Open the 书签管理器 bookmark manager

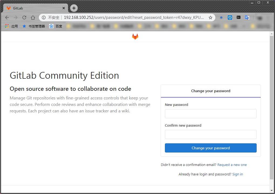click(x=34, y=26)
